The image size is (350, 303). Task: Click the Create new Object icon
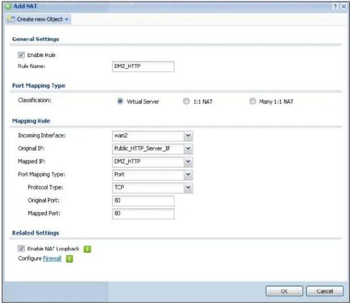coord(11,19)
